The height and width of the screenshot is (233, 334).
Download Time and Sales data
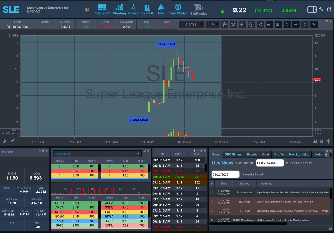(x=194, y=150)
